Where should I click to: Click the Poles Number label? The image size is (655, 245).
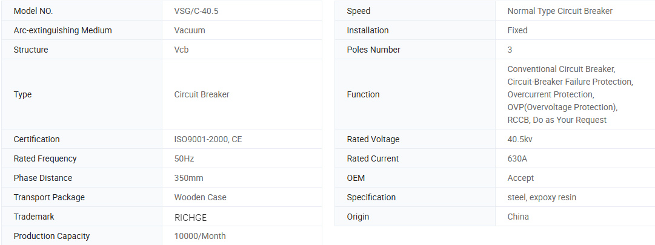point(373,50)
